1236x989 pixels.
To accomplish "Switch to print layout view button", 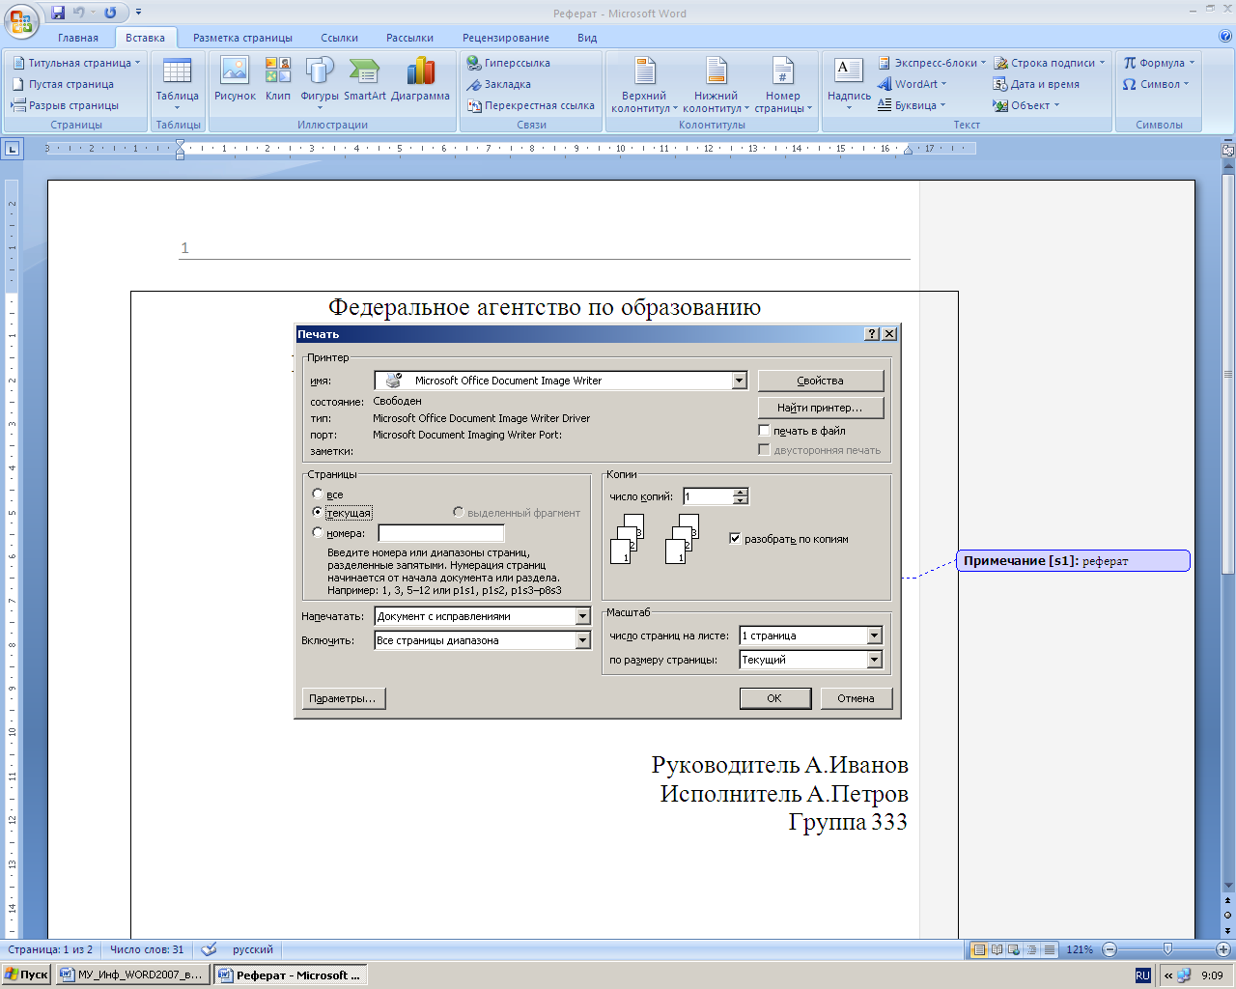I will (x=979, y=950).
